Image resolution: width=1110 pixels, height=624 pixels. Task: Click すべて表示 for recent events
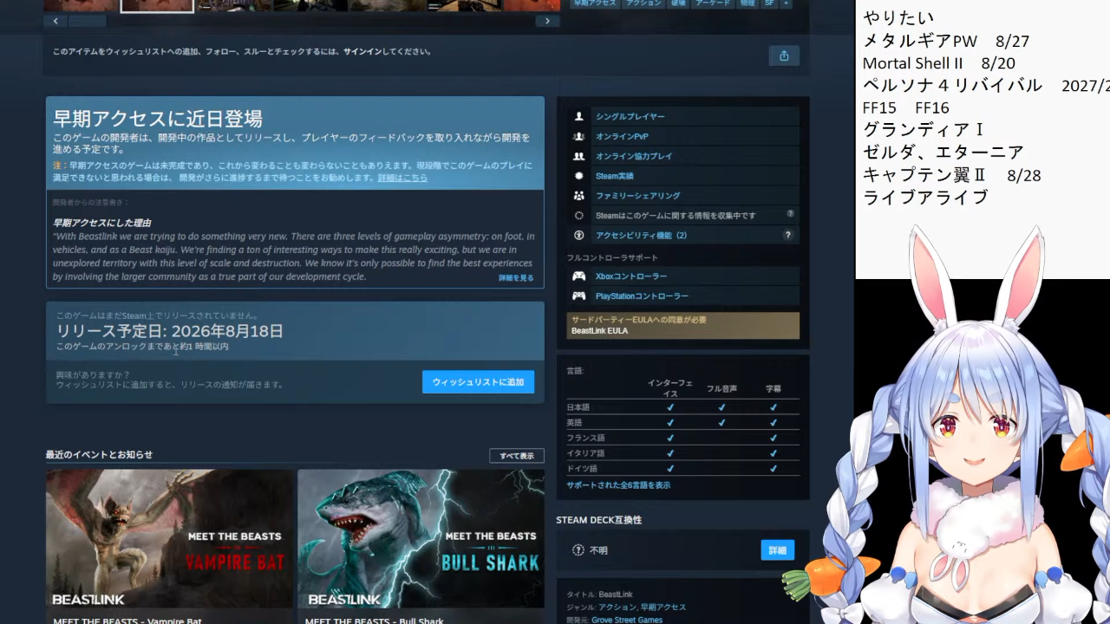click(517, 456)
